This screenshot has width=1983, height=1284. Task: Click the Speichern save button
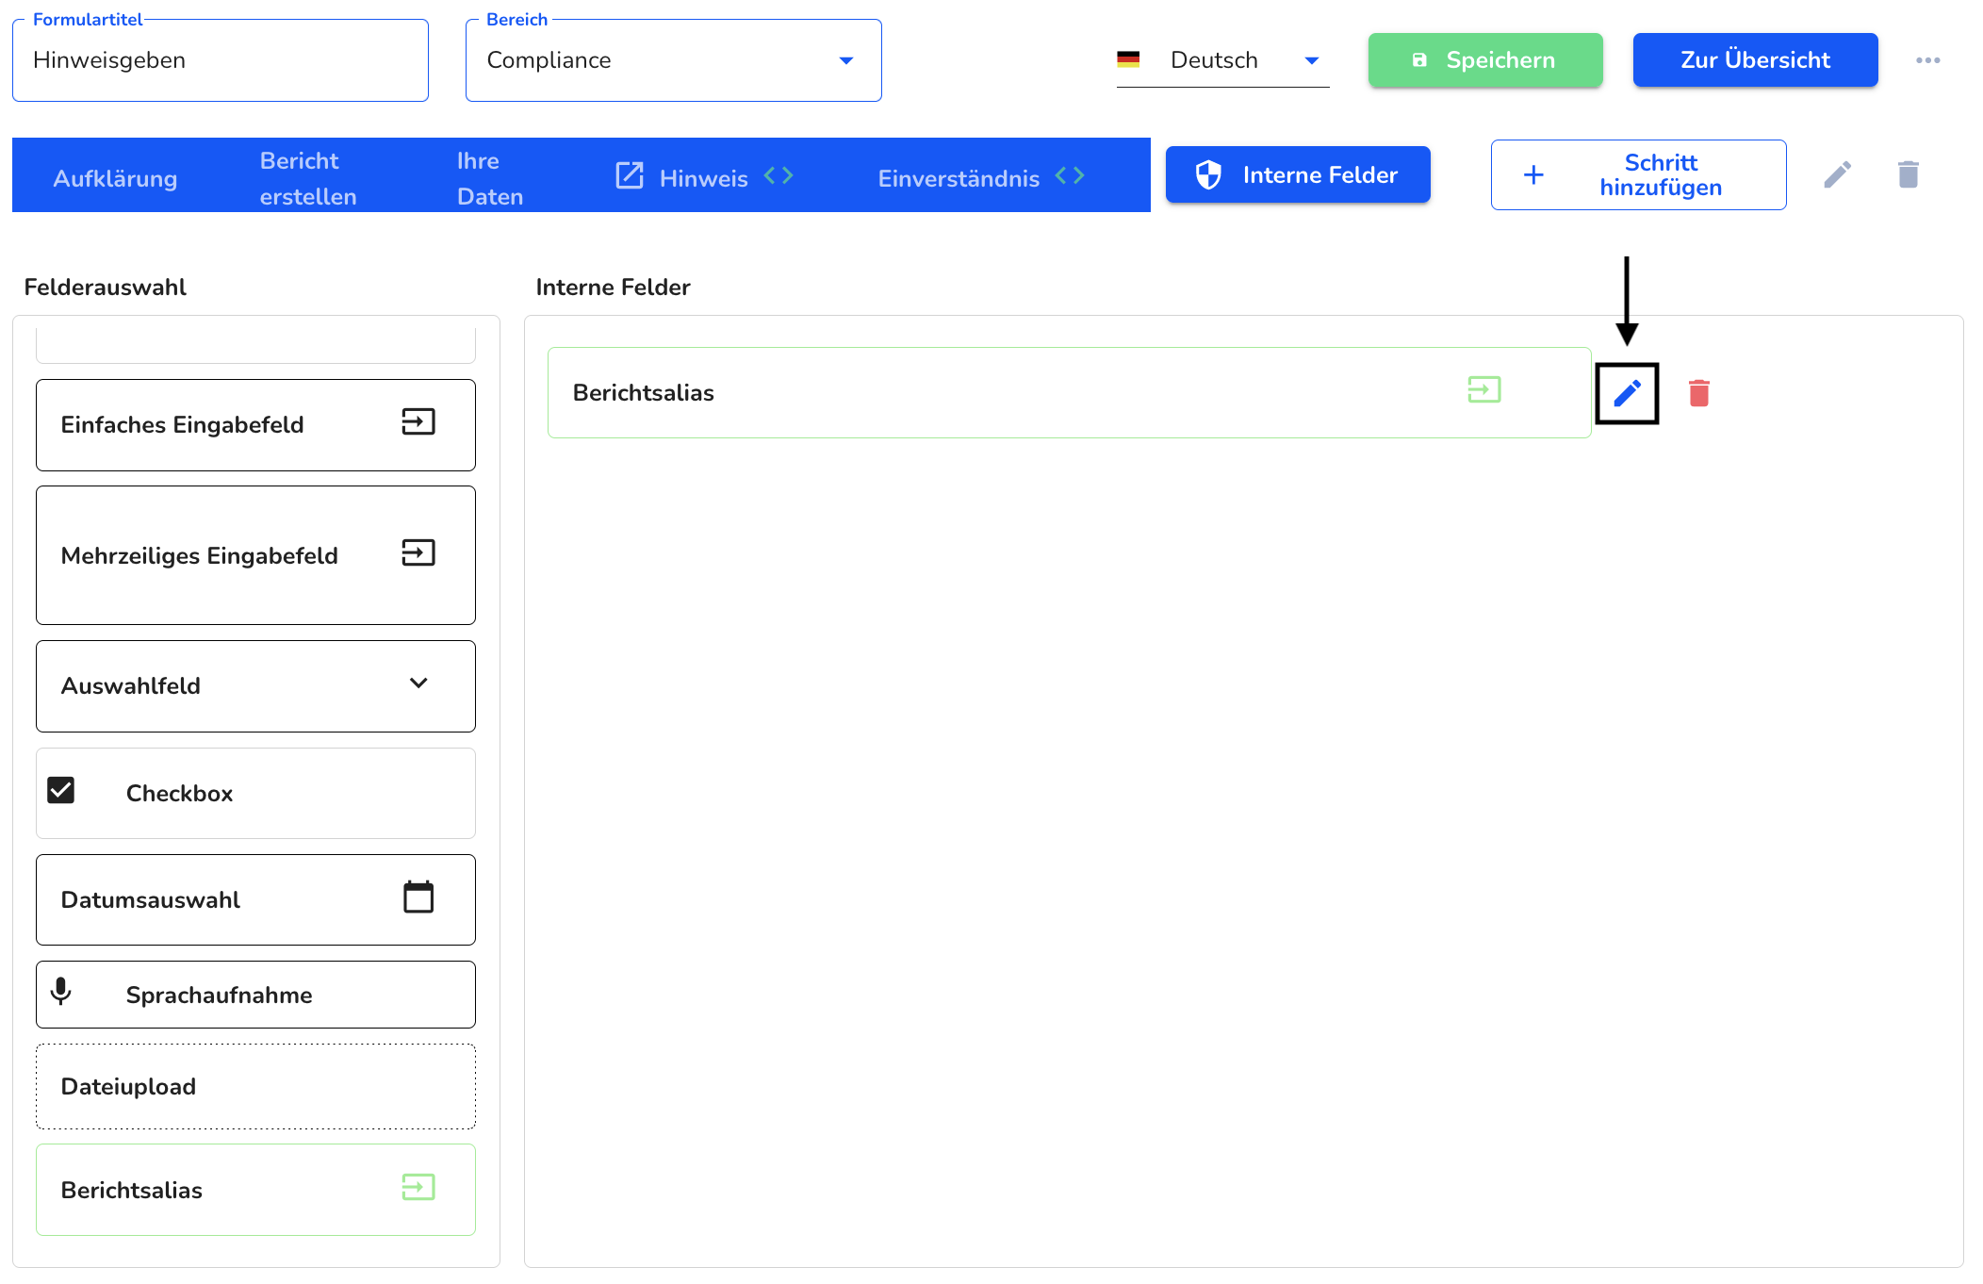pyautogui.click(x=1485, y=60)
